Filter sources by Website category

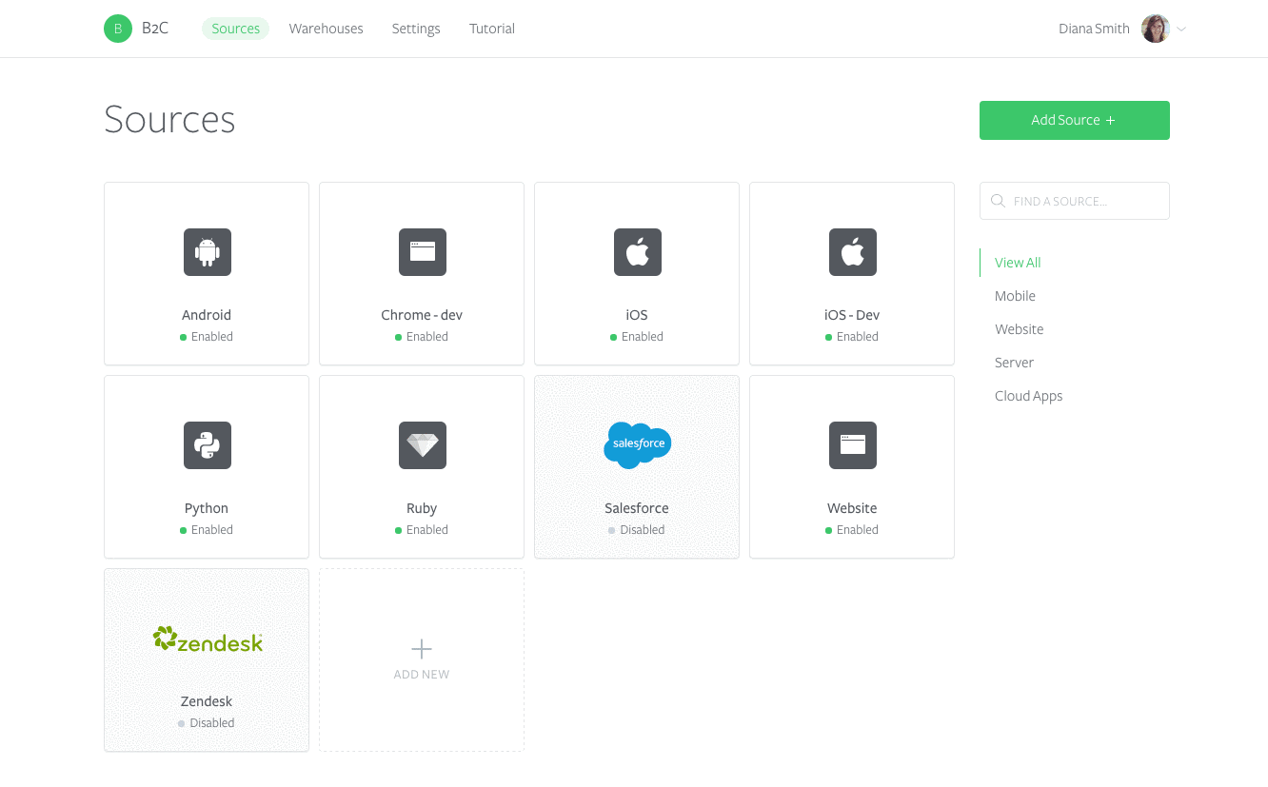[x=1020, y=329]
